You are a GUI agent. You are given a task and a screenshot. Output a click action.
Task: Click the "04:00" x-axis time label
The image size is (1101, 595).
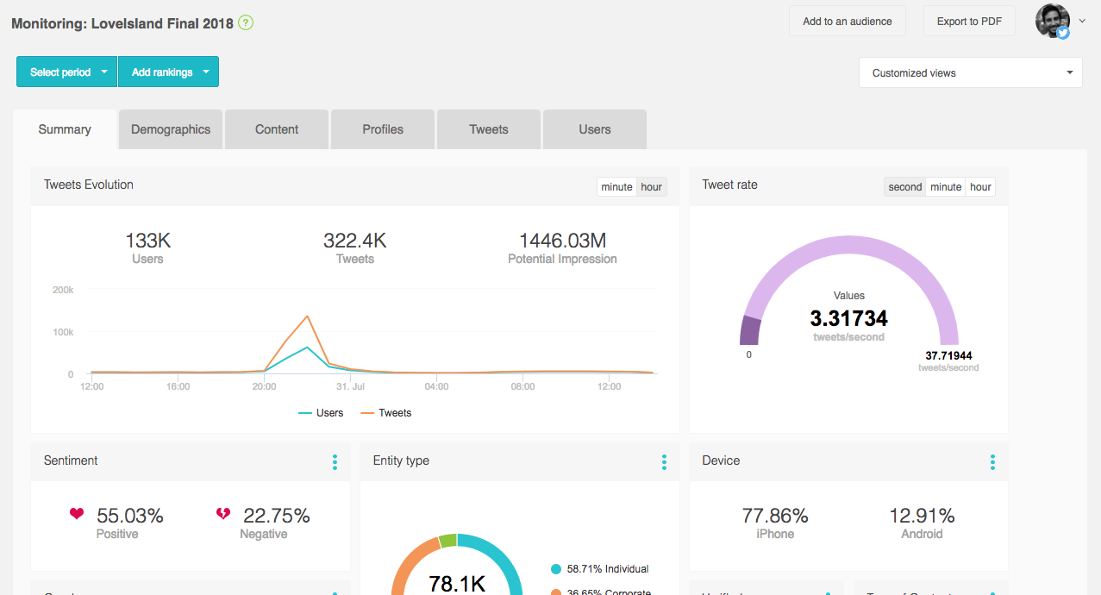point(436,386)
